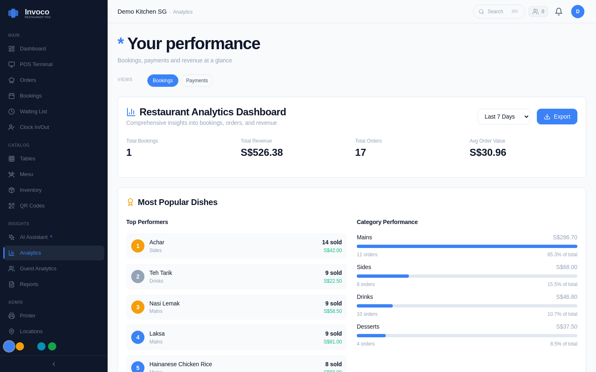Screen dimensions: 596x372
Task: Switch to the Bookings view
Action: click(163, 81)
